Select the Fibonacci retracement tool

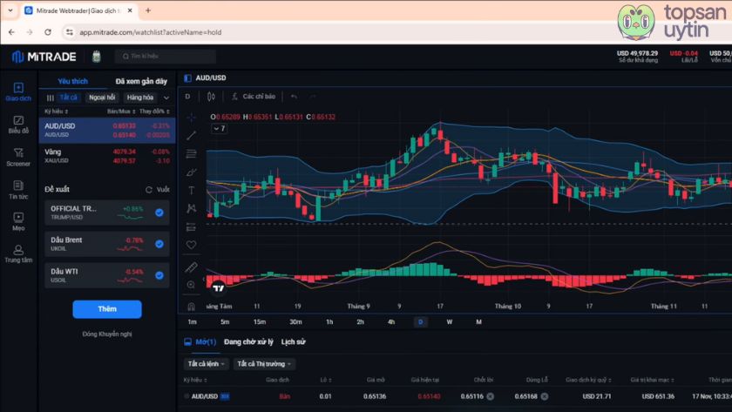point(191,153)
